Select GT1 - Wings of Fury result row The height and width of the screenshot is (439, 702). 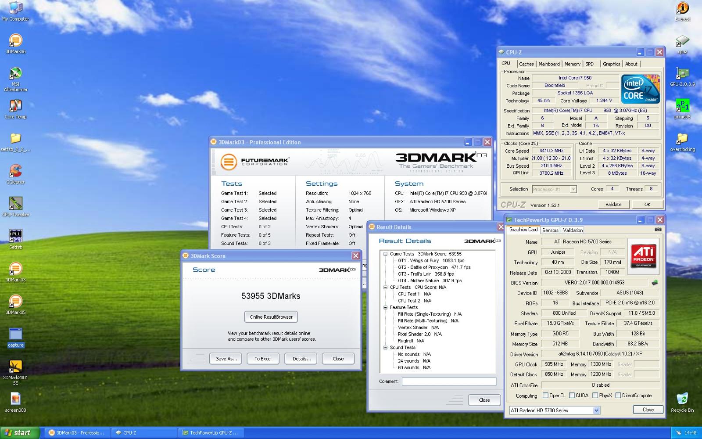[431, 260]
